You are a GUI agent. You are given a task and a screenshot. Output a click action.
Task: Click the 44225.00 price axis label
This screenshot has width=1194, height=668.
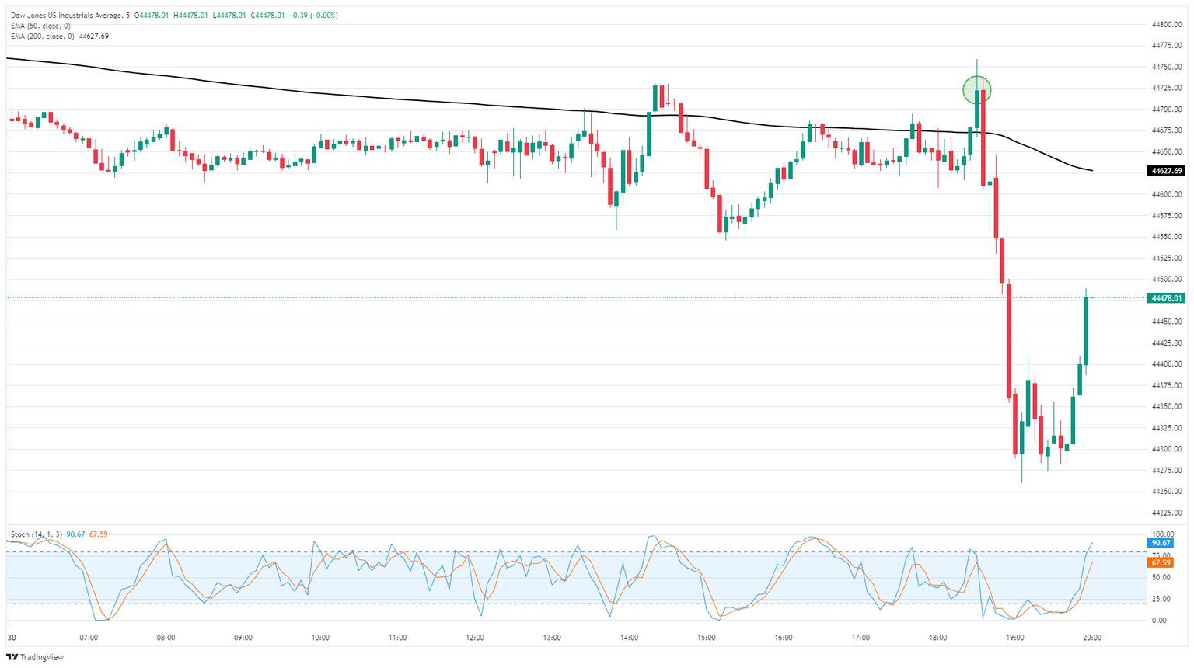coord(1168,513)
